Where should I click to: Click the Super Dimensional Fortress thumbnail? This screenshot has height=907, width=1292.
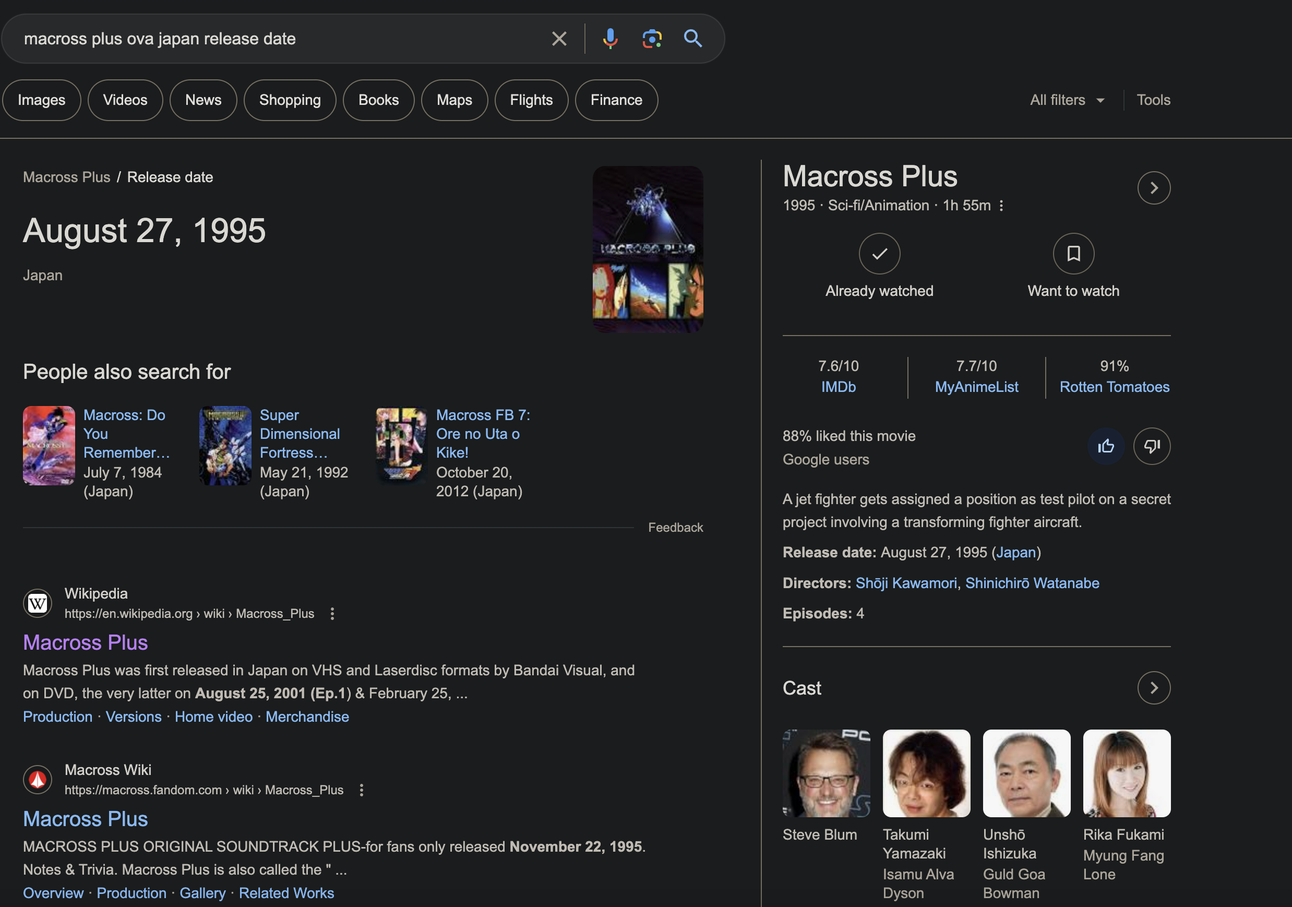(225, 446)
